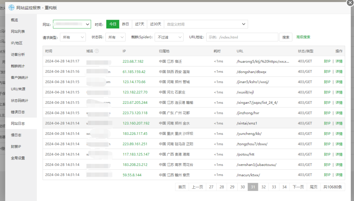Click 详情 for 223.68.7.182 row

[x=339, y=61]
